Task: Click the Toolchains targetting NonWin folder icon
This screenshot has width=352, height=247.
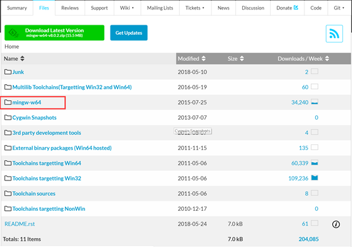Action: point(8,209)
